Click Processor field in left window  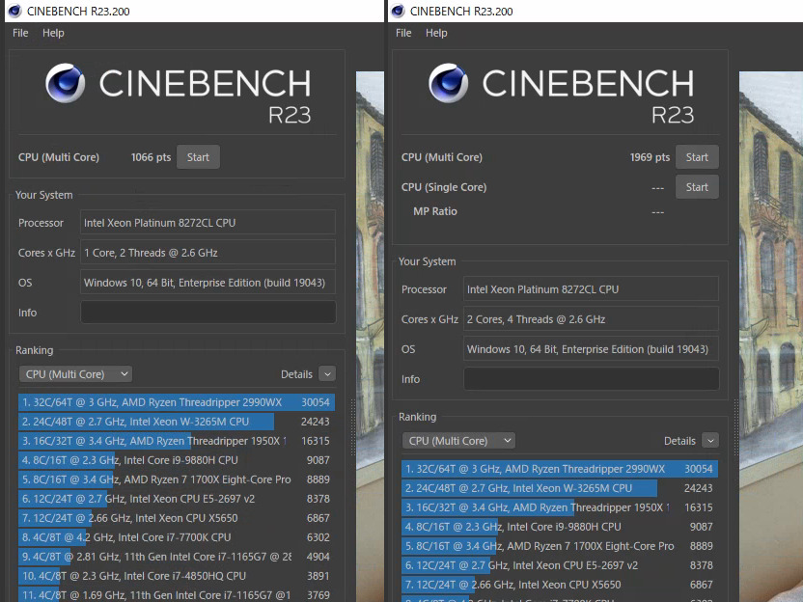coord(208,223)
